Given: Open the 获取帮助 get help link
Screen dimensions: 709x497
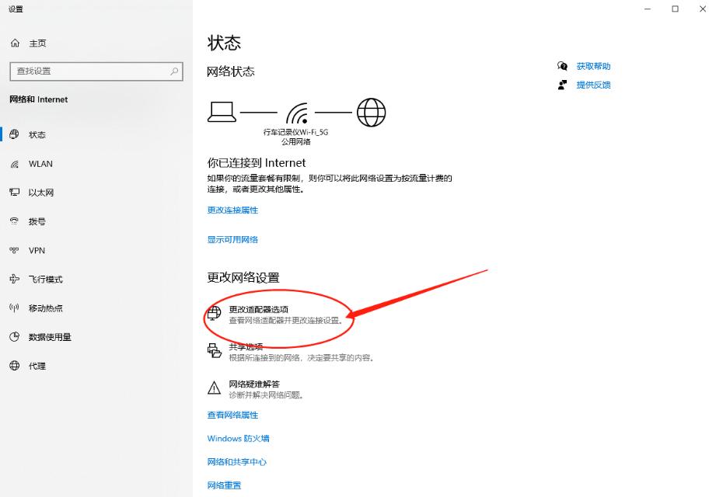Looking at the screenshot, I should pos(593,67).
